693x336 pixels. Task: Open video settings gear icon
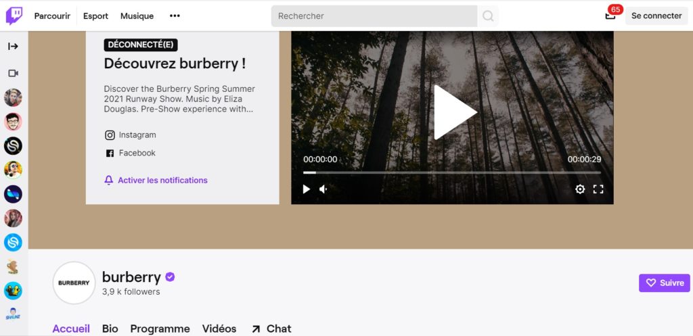[580, 189]
